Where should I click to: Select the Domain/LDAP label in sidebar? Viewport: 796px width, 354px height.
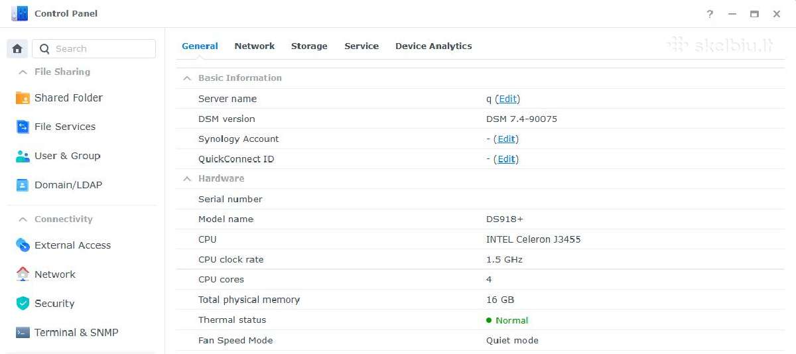[68, 185]
